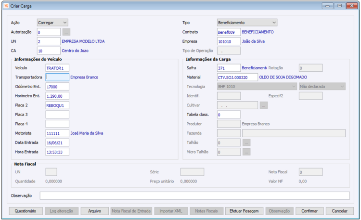Click the João da Silva text
The image size is (361, 220).
253,41
